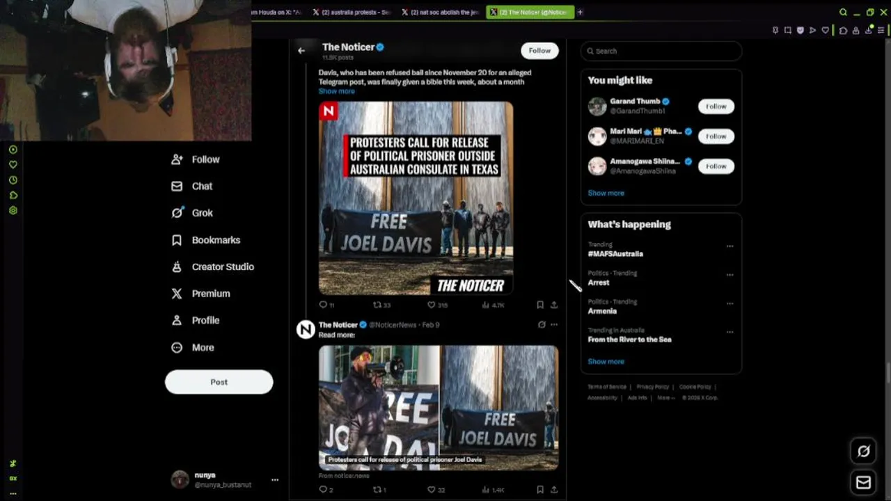891x501 pixels.
Task: Share the post with 315 likes
Action: coord(554,305)
